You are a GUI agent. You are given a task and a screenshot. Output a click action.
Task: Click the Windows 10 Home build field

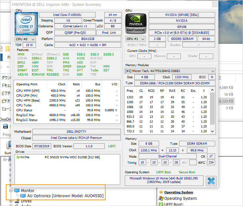click(164, 180)
